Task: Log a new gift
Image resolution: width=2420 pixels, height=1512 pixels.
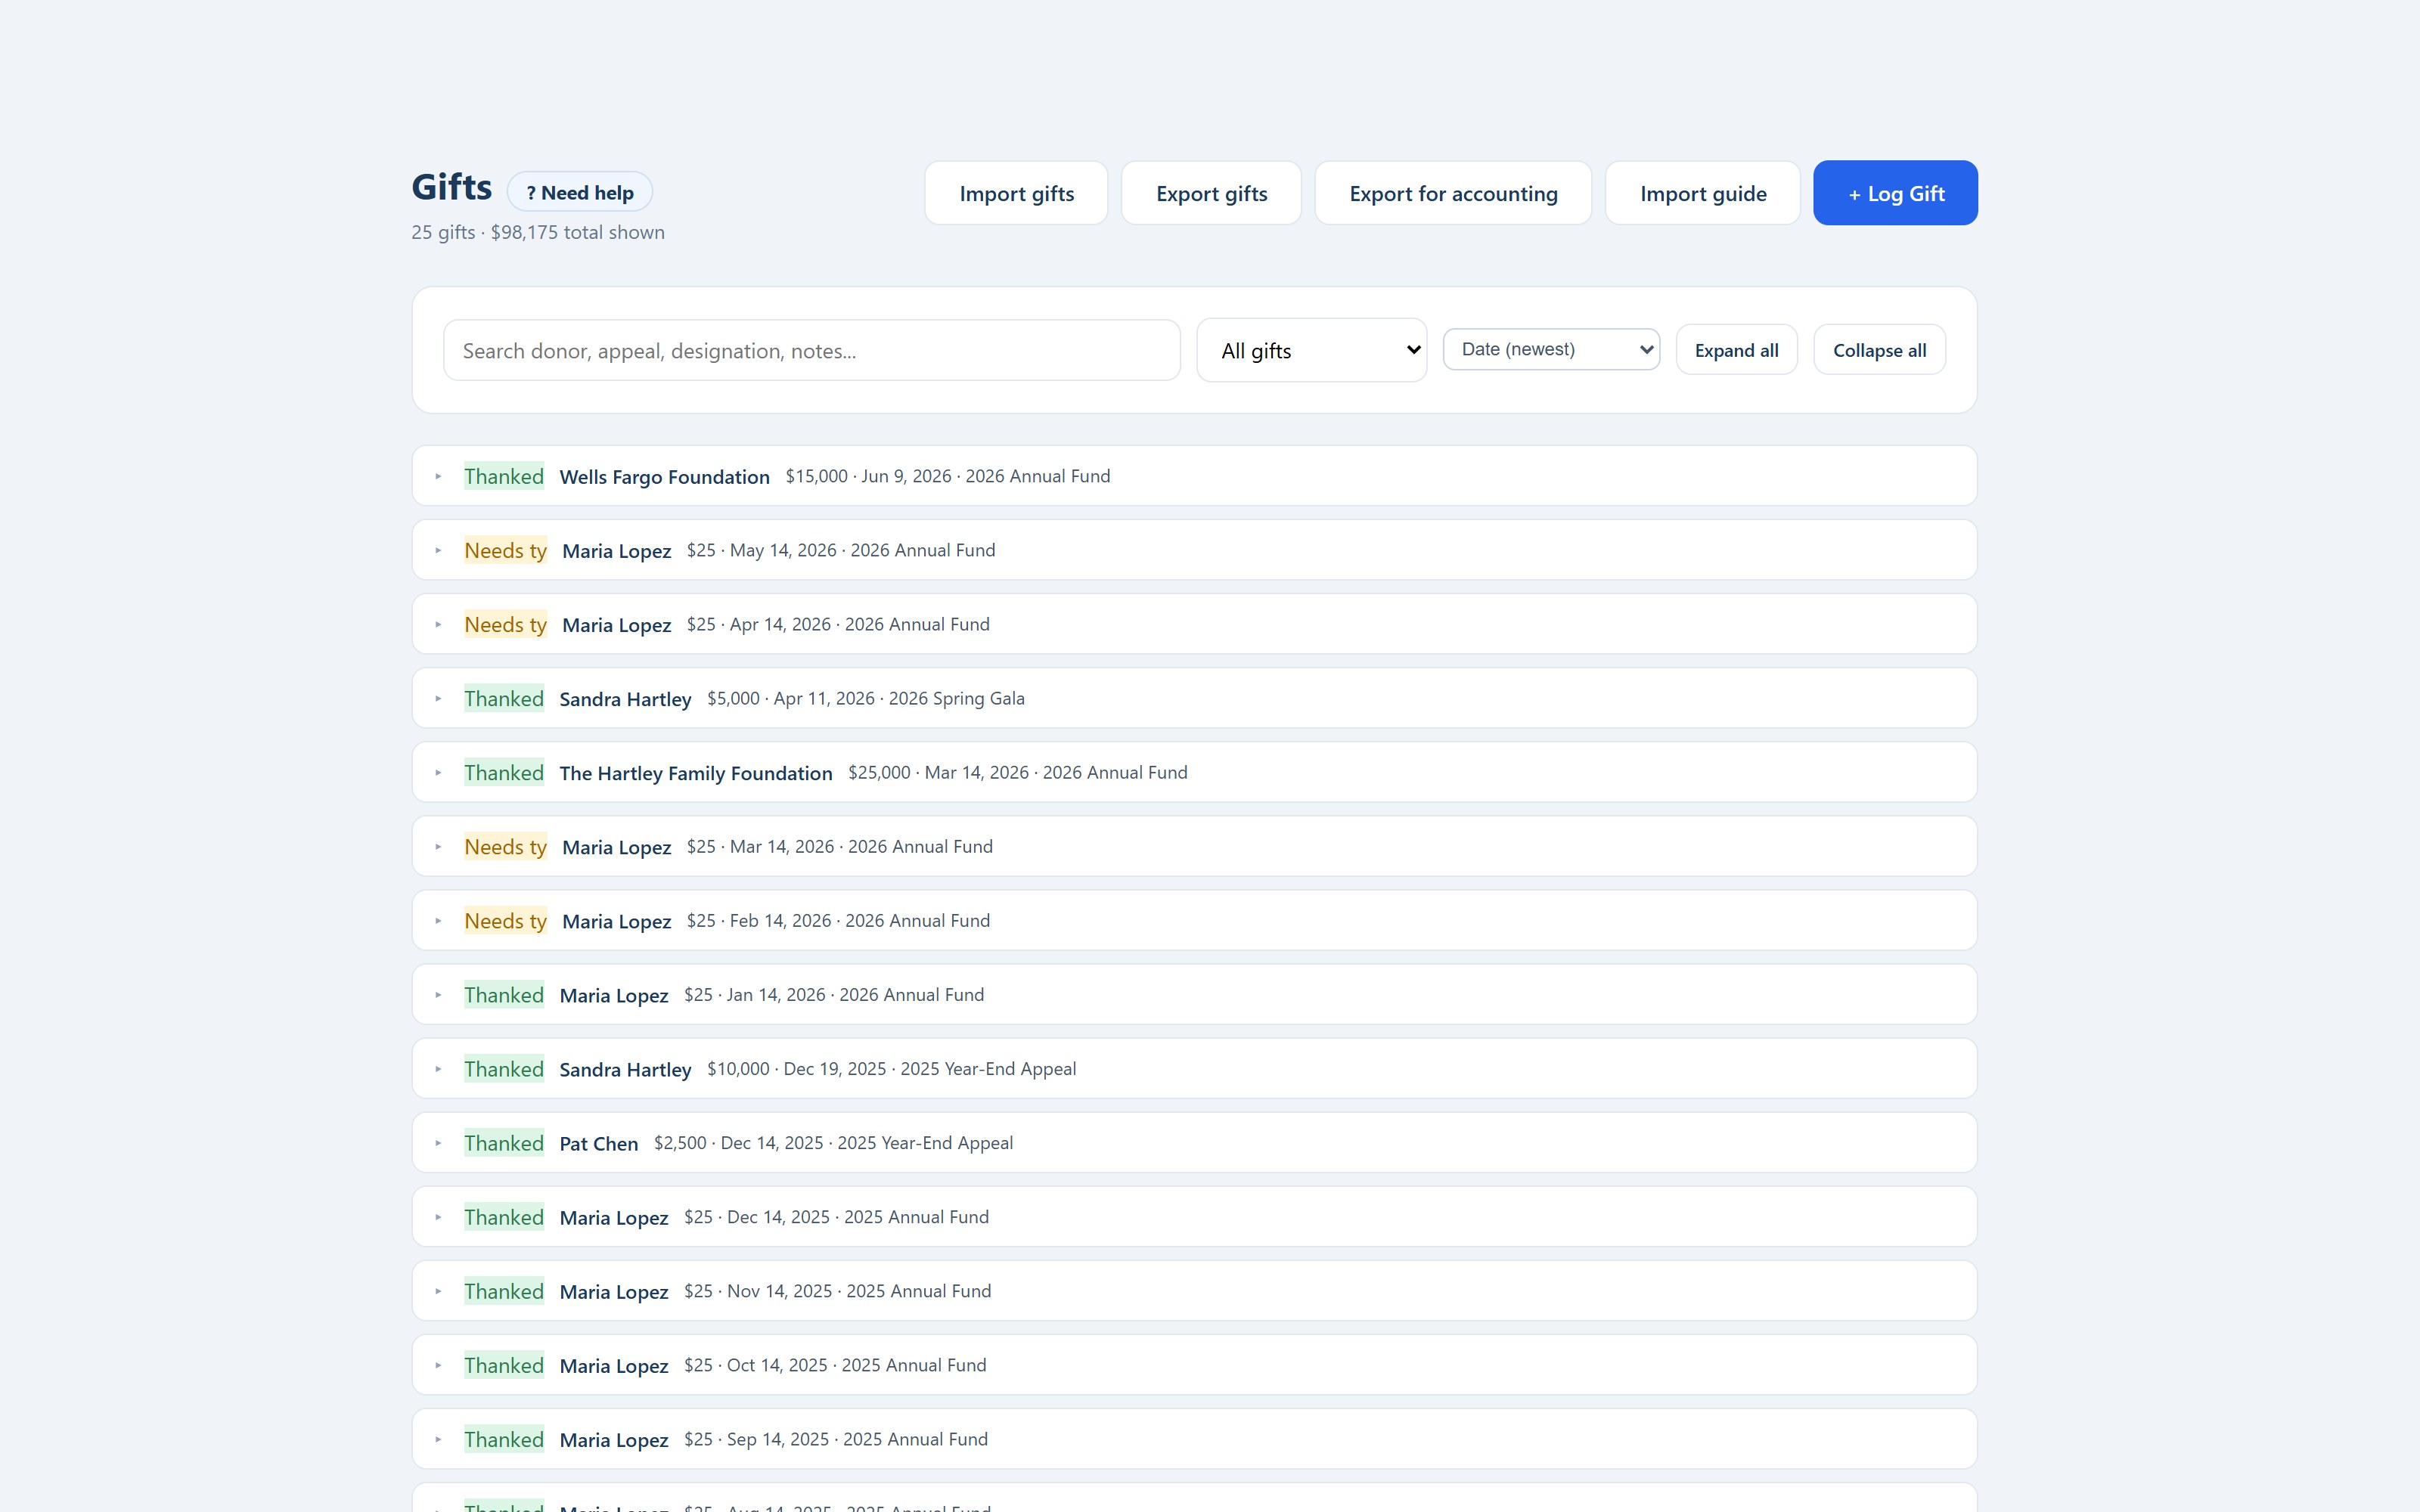Action: (1895, 193)
